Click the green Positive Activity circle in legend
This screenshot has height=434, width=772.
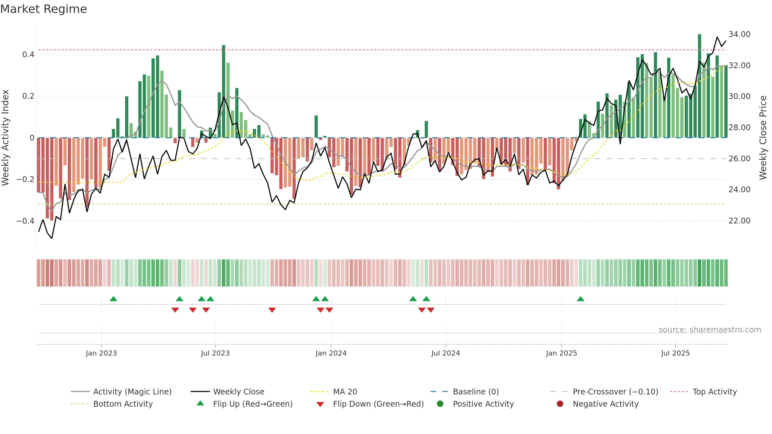tap(440, 404)
